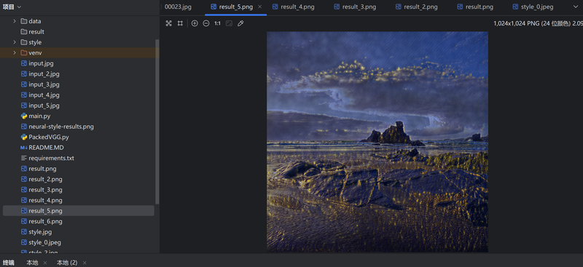Click the image icon on result_4.png tab
Image resolution: width=583 pixels, height=267 pixels.
[x=275, y=7]
